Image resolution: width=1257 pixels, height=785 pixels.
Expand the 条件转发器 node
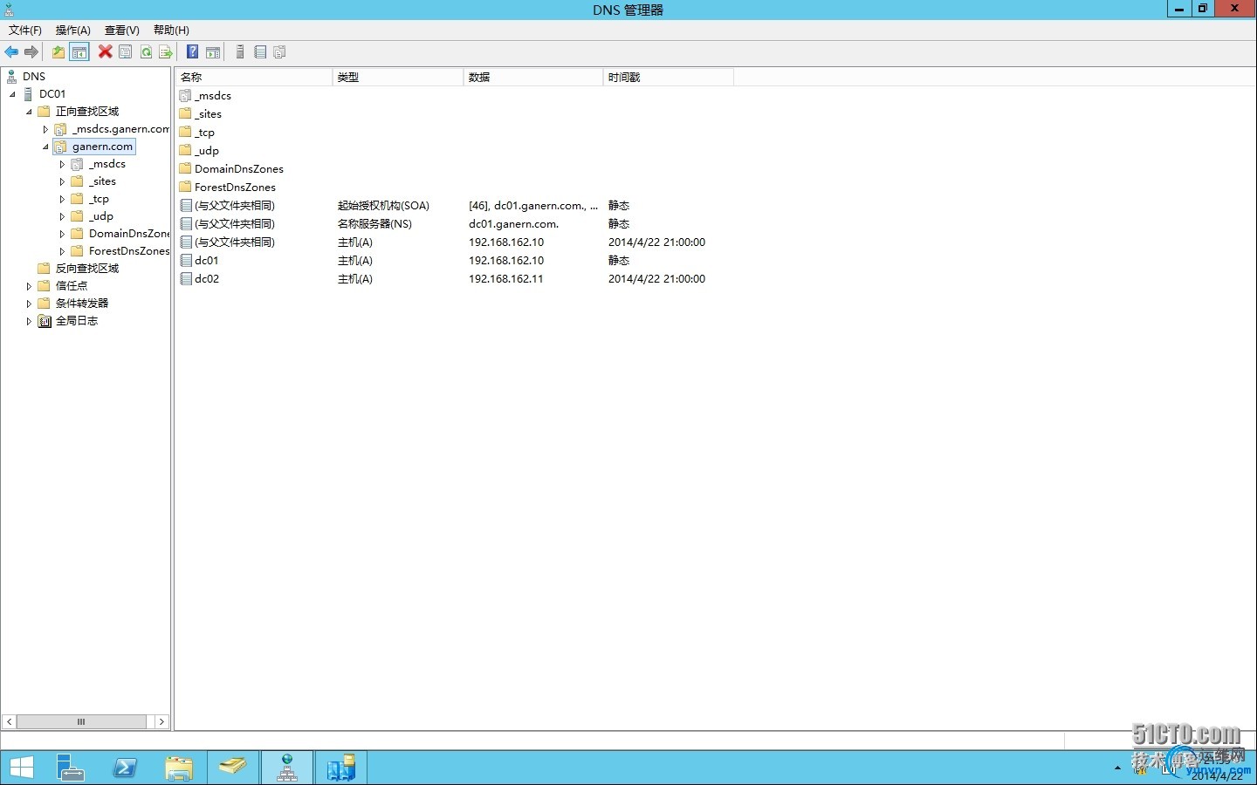point(29,304)
